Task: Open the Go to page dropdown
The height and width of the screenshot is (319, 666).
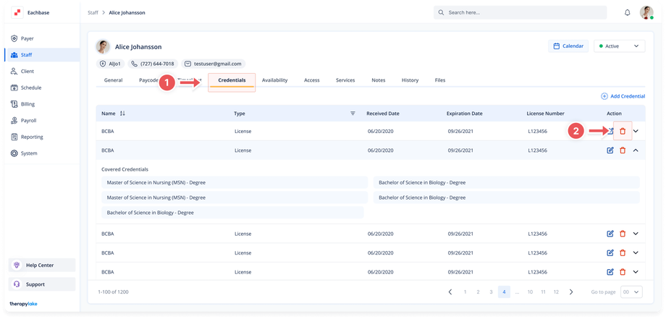Action: coord(631,292)
